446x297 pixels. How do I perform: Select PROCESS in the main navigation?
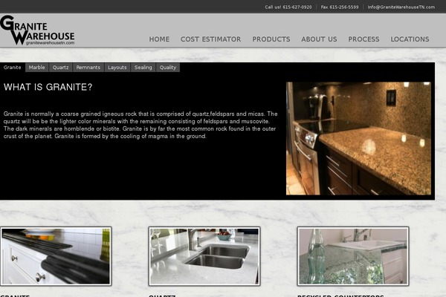(x=363, y=39)
